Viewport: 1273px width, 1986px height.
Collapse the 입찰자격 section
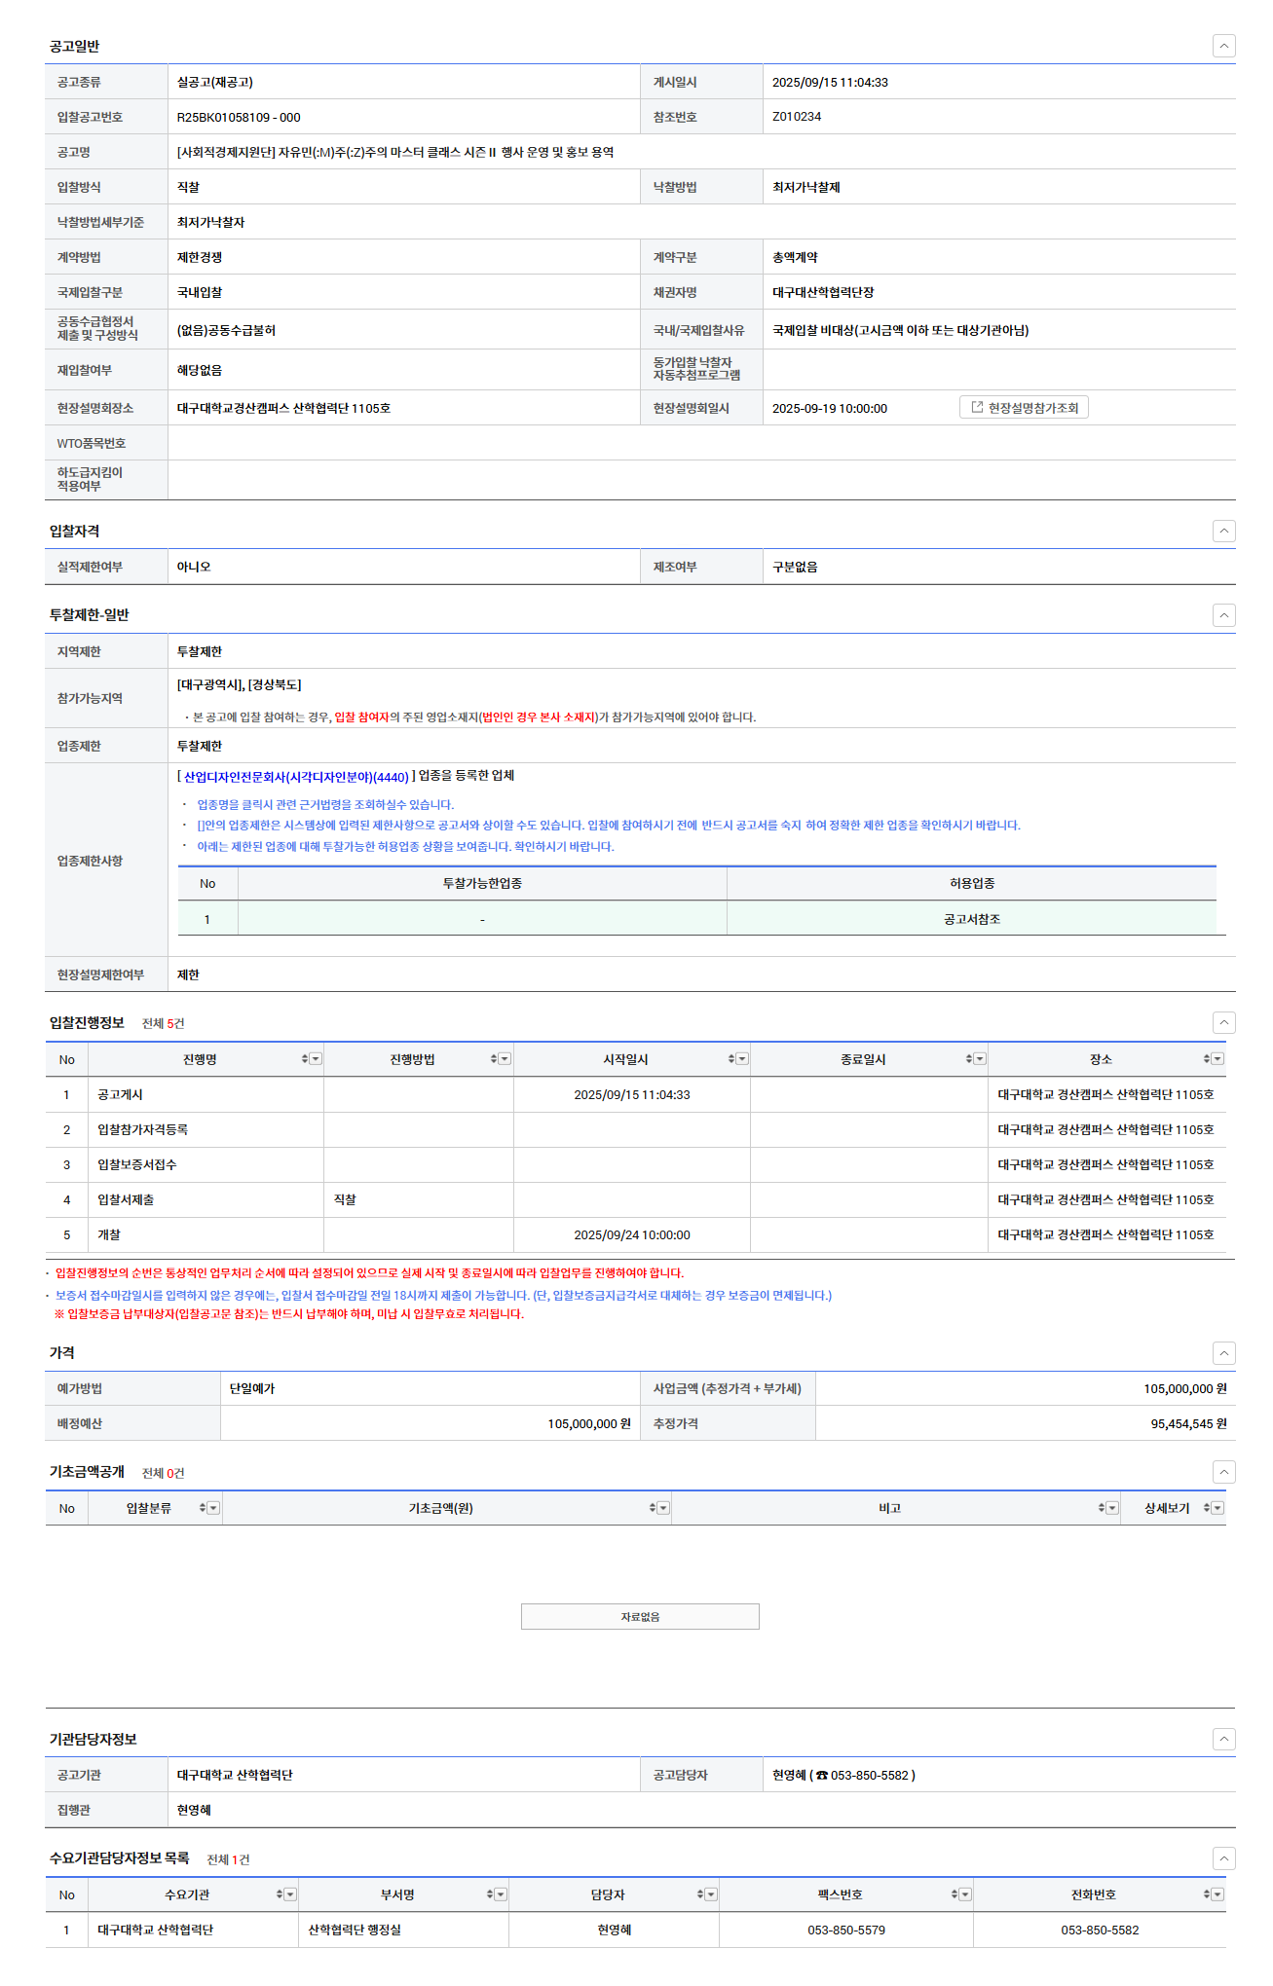click(1224, 531)
